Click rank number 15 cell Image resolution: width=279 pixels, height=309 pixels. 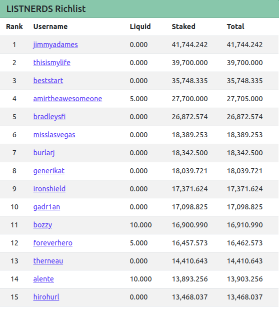14,297
